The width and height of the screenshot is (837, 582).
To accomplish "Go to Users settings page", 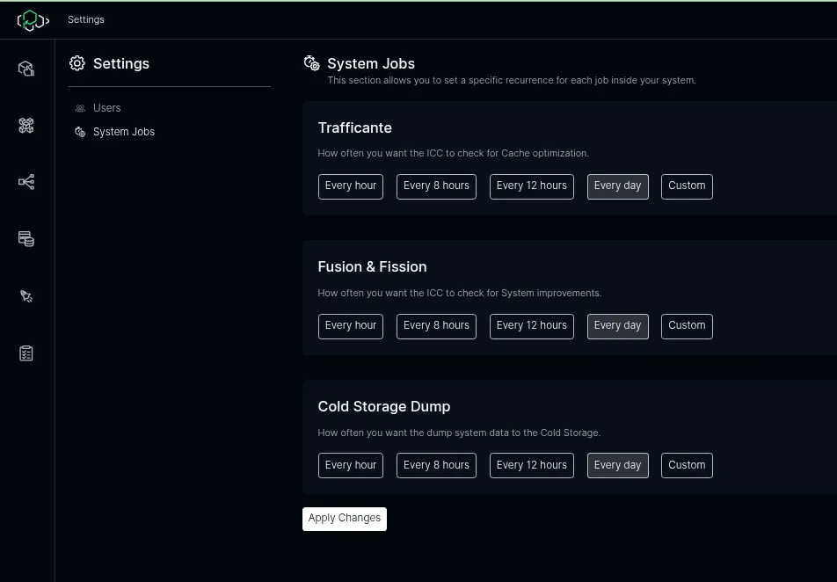I will coord(106,108).
